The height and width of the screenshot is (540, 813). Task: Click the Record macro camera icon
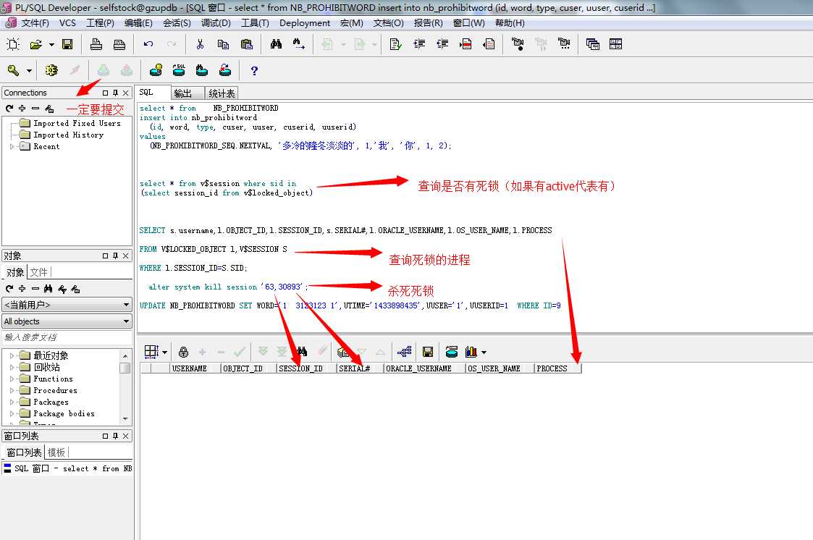point(518,44)
